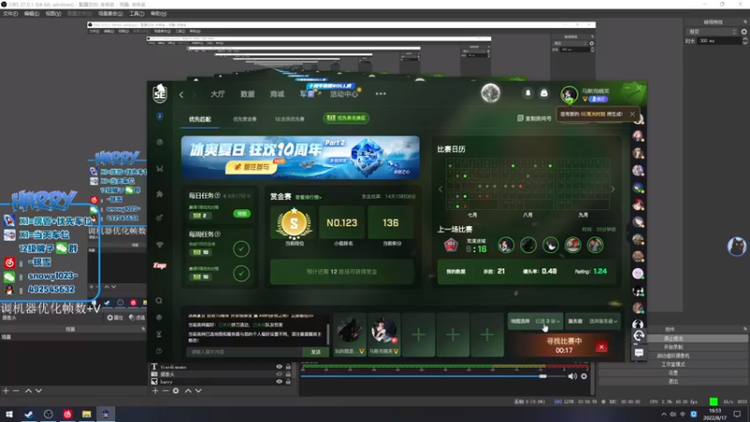
Task: Add a source with the plus icon
Action: (x=155, y=391)
